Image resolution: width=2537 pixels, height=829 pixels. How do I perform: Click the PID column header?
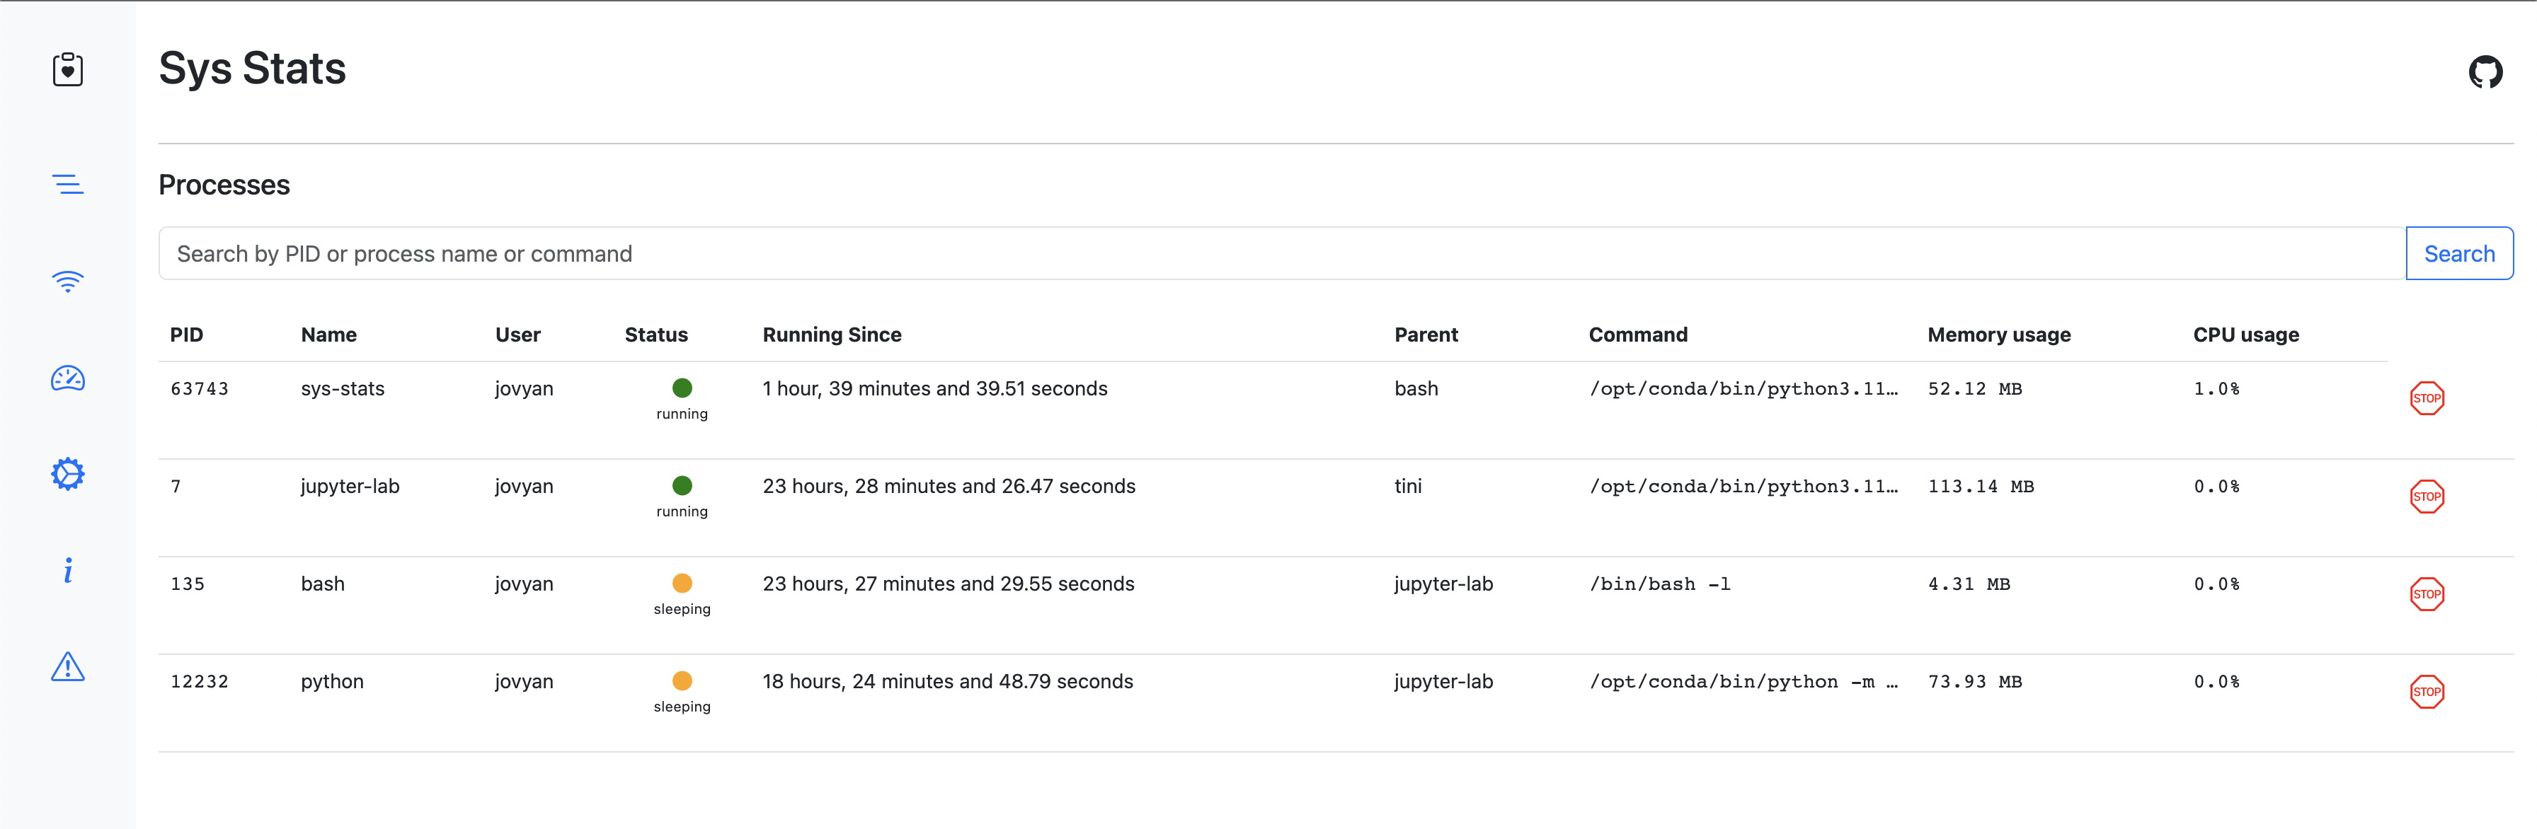click(186, 335)
